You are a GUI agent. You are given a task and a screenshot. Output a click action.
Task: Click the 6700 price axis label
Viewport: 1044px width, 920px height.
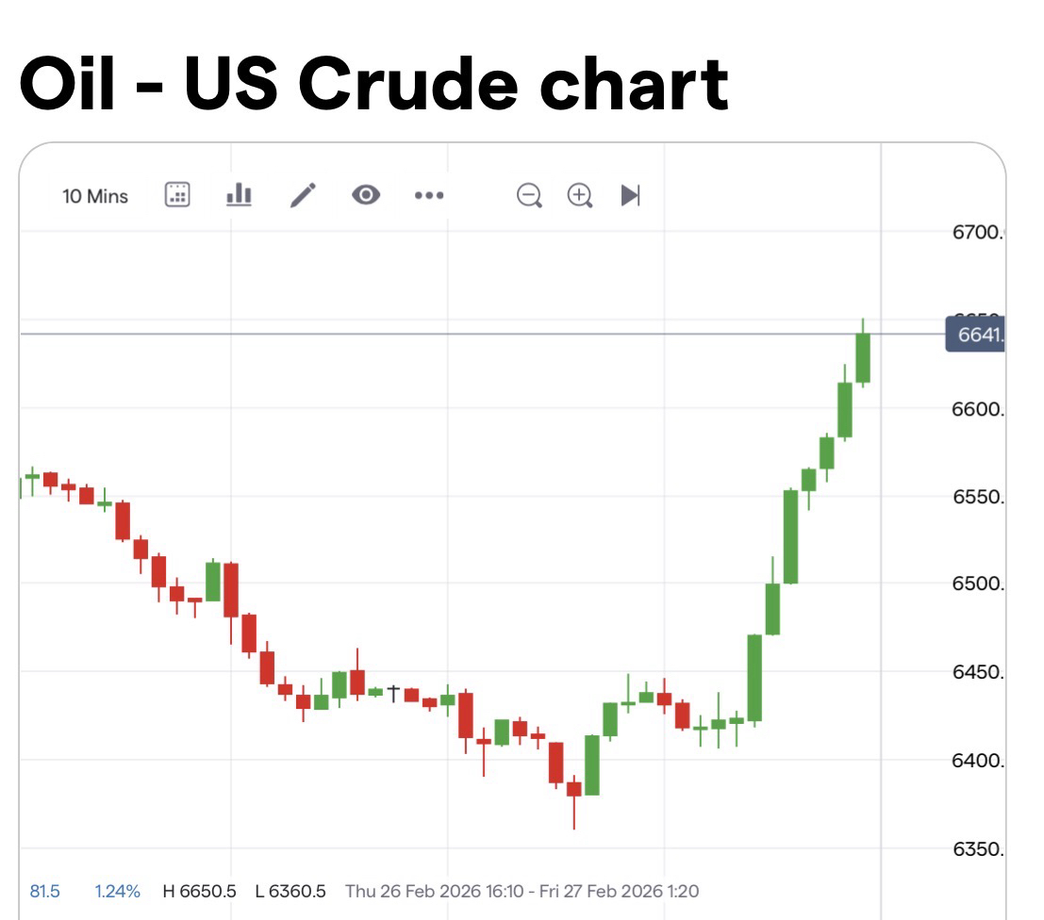pos(977,232)
